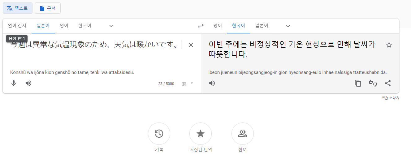Image resolution: width=411 pixels, height=159 pixels.
Task: Click the microphone voice input icon
Action: [x=14, y=83]
